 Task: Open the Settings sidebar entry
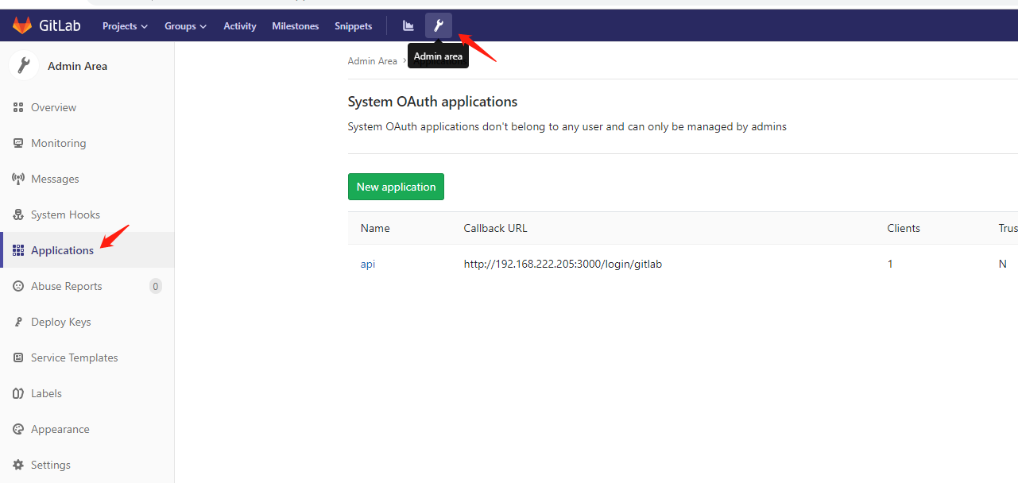coord(50,465)
